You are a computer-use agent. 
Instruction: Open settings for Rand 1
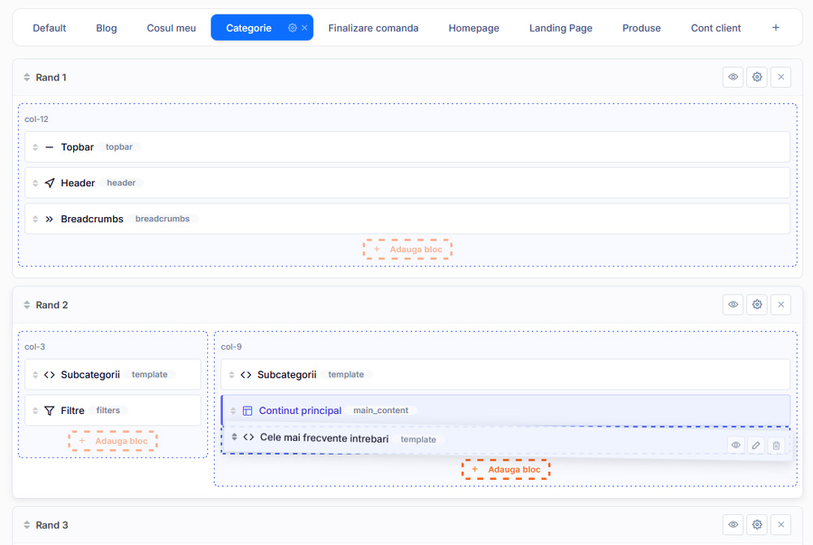pos(757,77)
